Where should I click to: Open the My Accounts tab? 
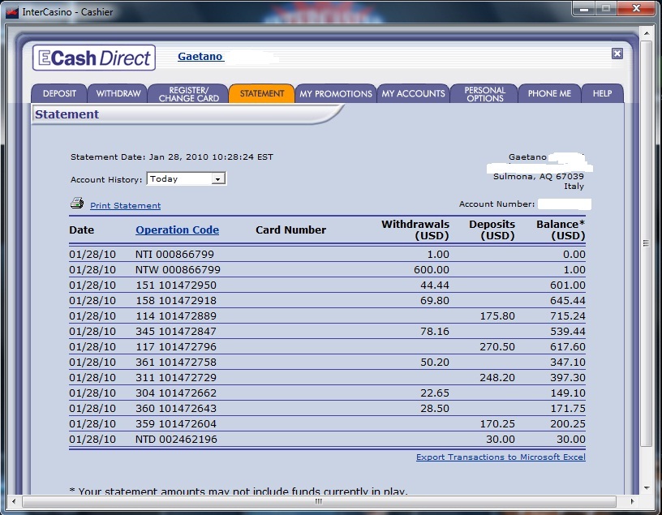(x=413, y=93)
